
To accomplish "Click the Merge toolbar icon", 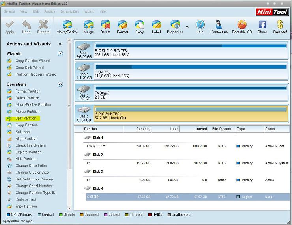I will [x=89, y=27].
